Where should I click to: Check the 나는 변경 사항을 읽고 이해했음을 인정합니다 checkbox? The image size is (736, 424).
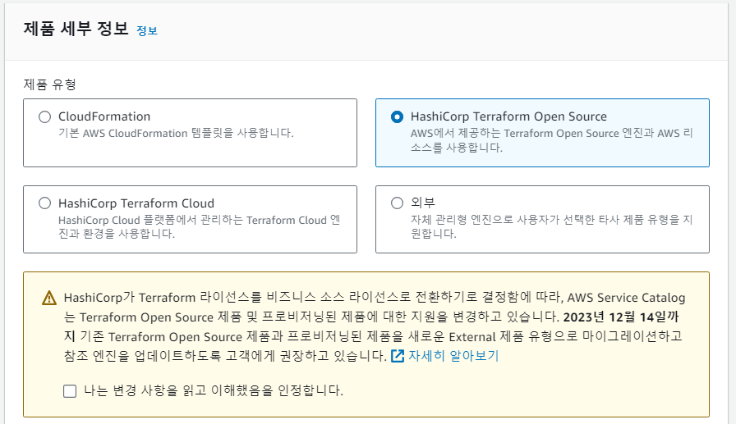coord(70,390)
